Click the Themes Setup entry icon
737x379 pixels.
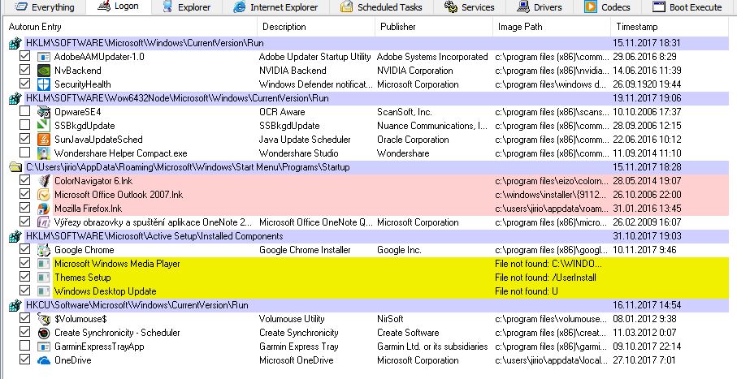(x=44, y=277)
